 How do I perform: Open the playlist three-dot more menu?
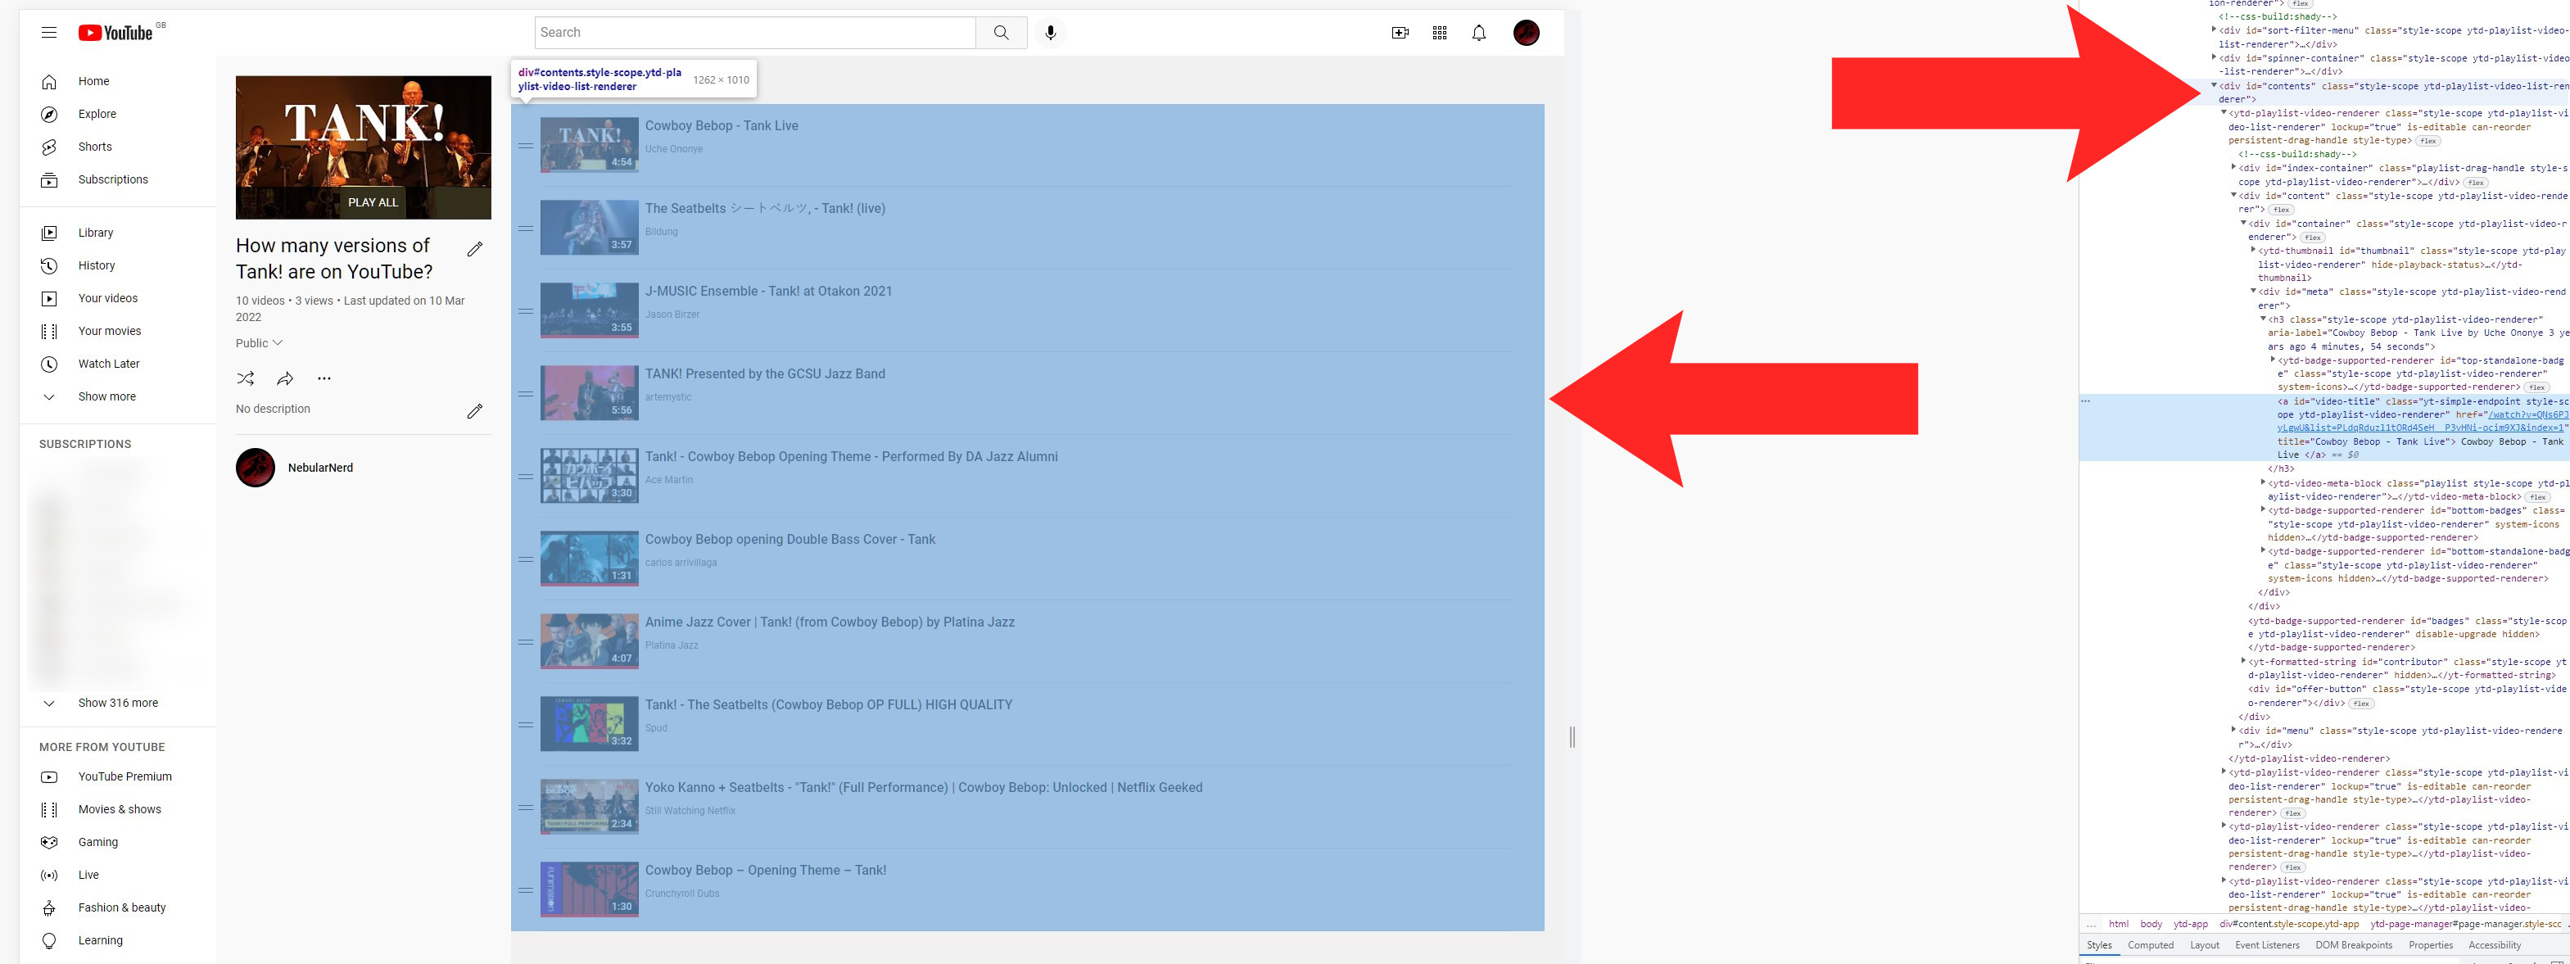pyautogui.click(x=324, y=378)
